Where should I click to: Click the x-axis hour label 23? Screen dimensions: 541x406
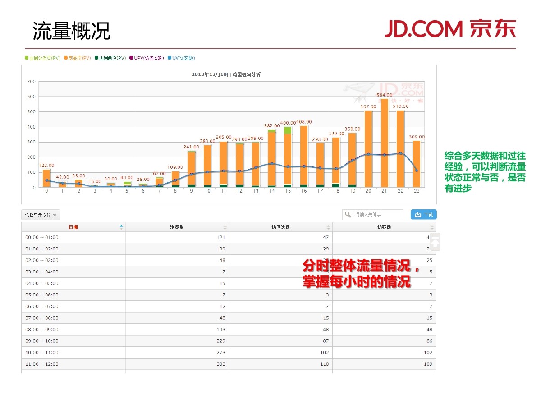417,191
